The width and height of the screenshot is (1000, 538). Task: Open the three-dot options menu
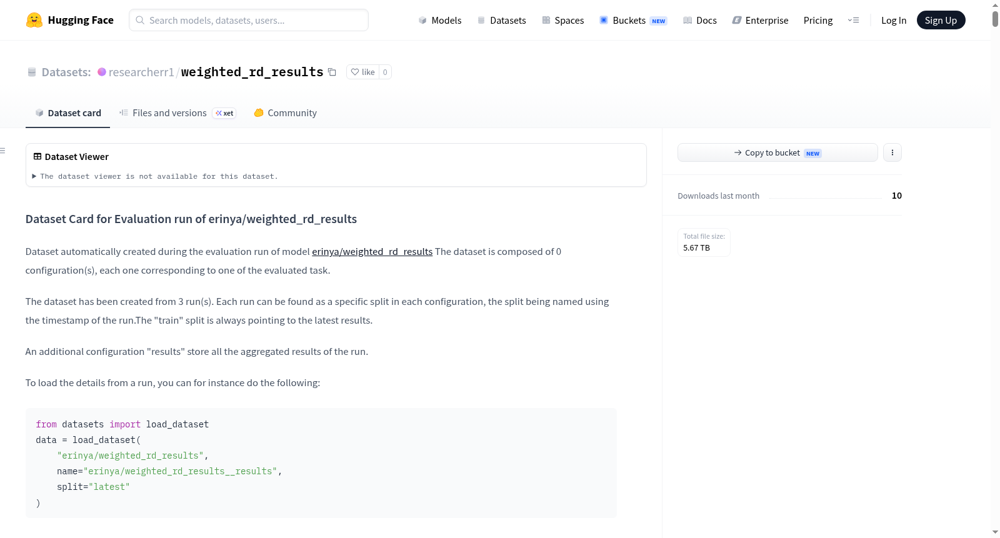coord(892,152)
